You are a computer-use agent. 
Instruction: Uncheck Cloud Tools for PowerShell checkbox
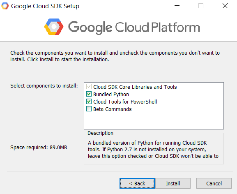[89, 102]
